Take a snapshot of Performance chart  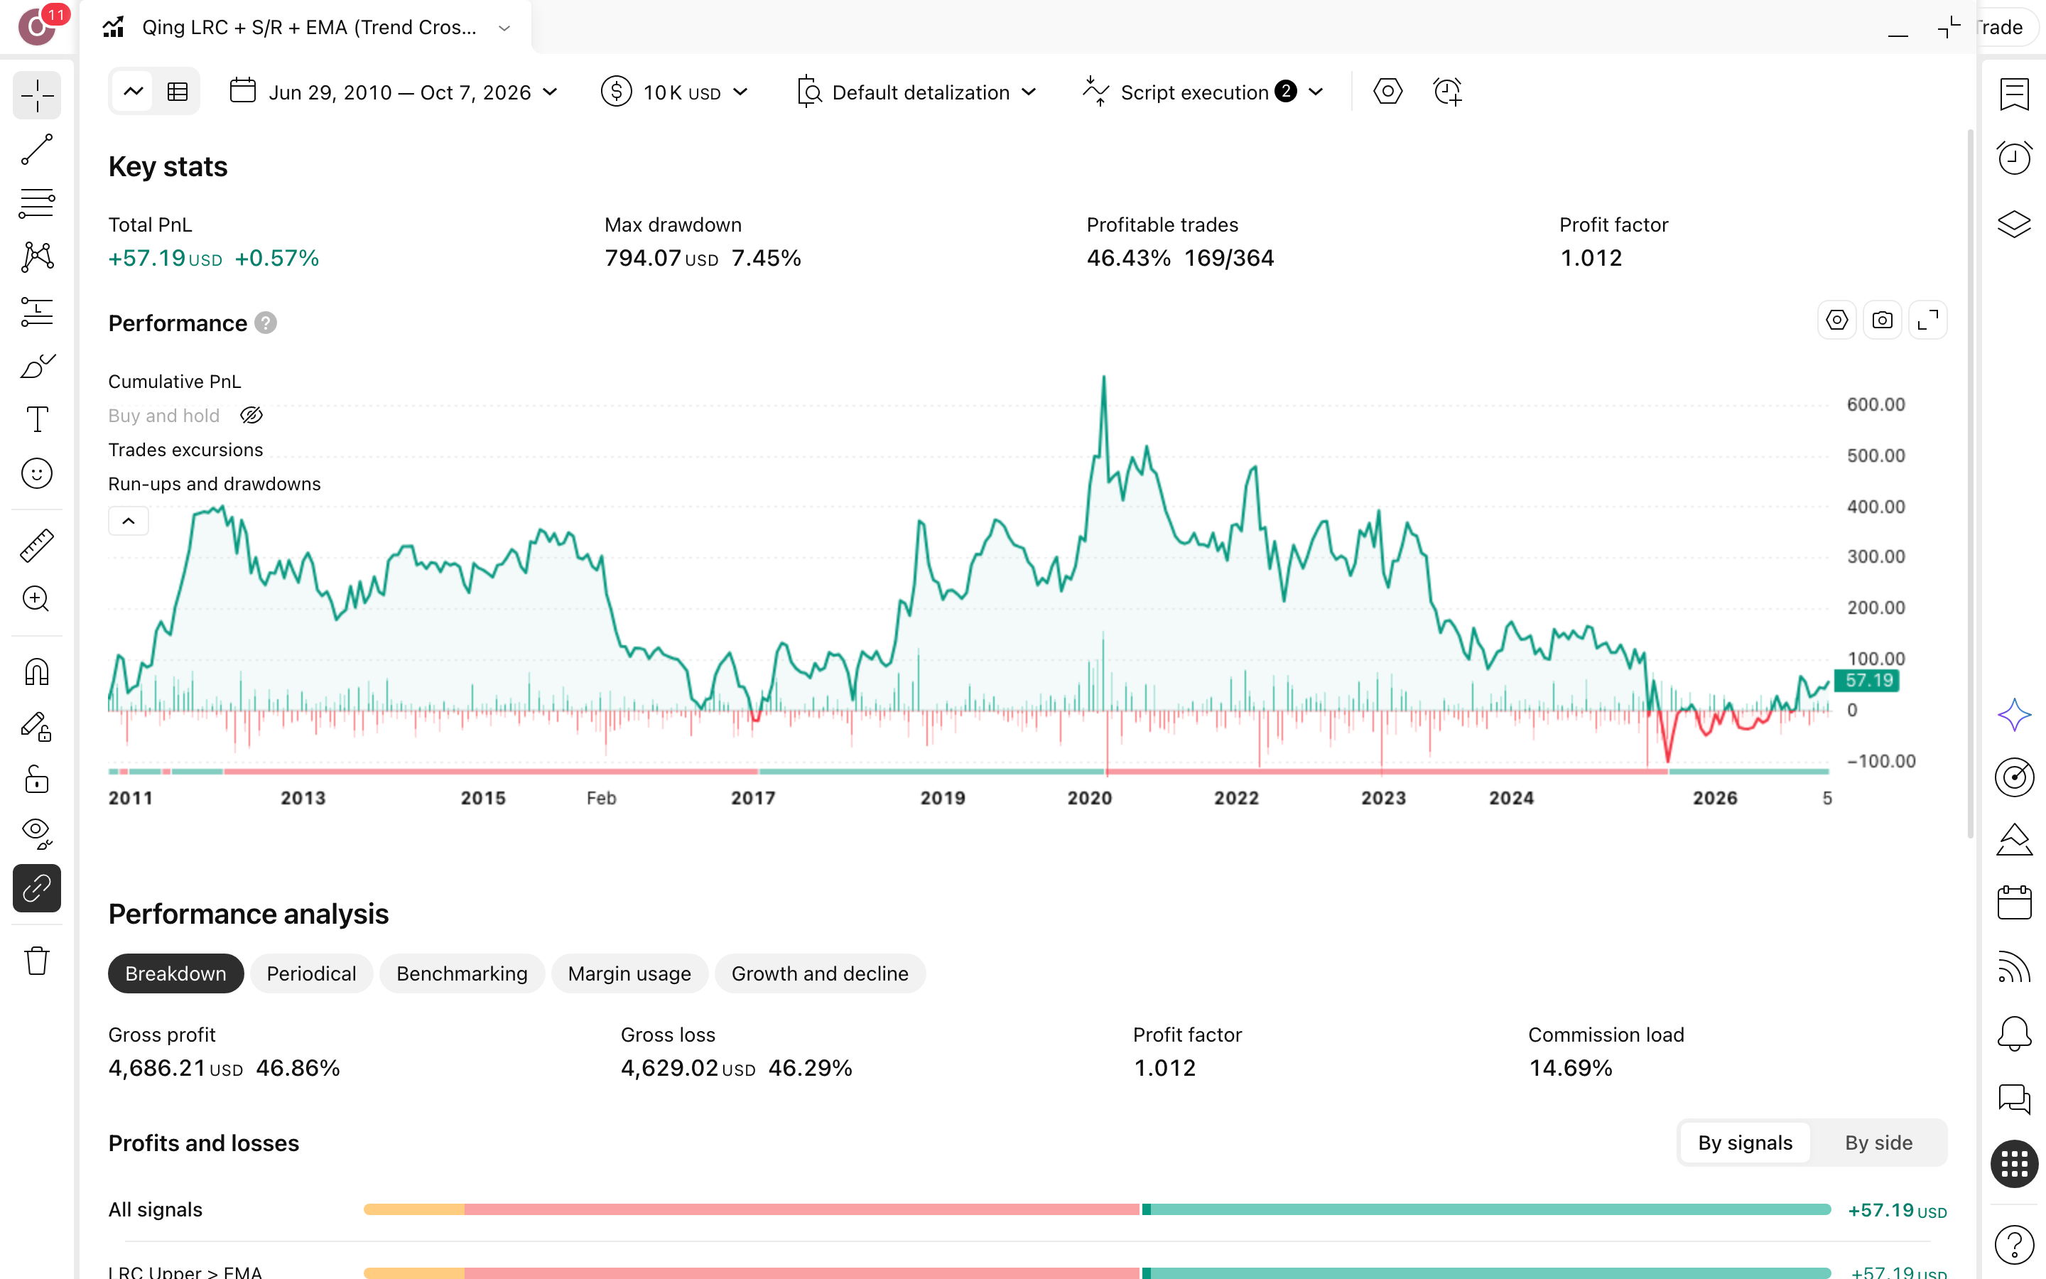(x=1882, y=320)
